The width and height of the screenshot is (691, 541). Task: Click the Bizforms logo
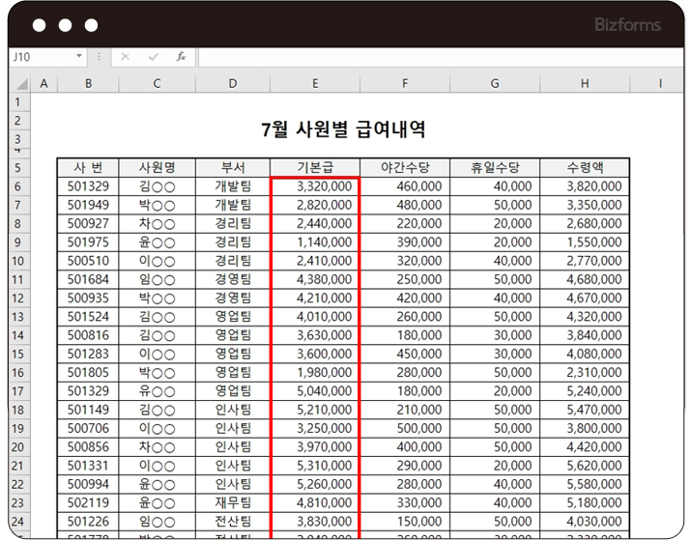pyautogui.click(x=628, y=24)
